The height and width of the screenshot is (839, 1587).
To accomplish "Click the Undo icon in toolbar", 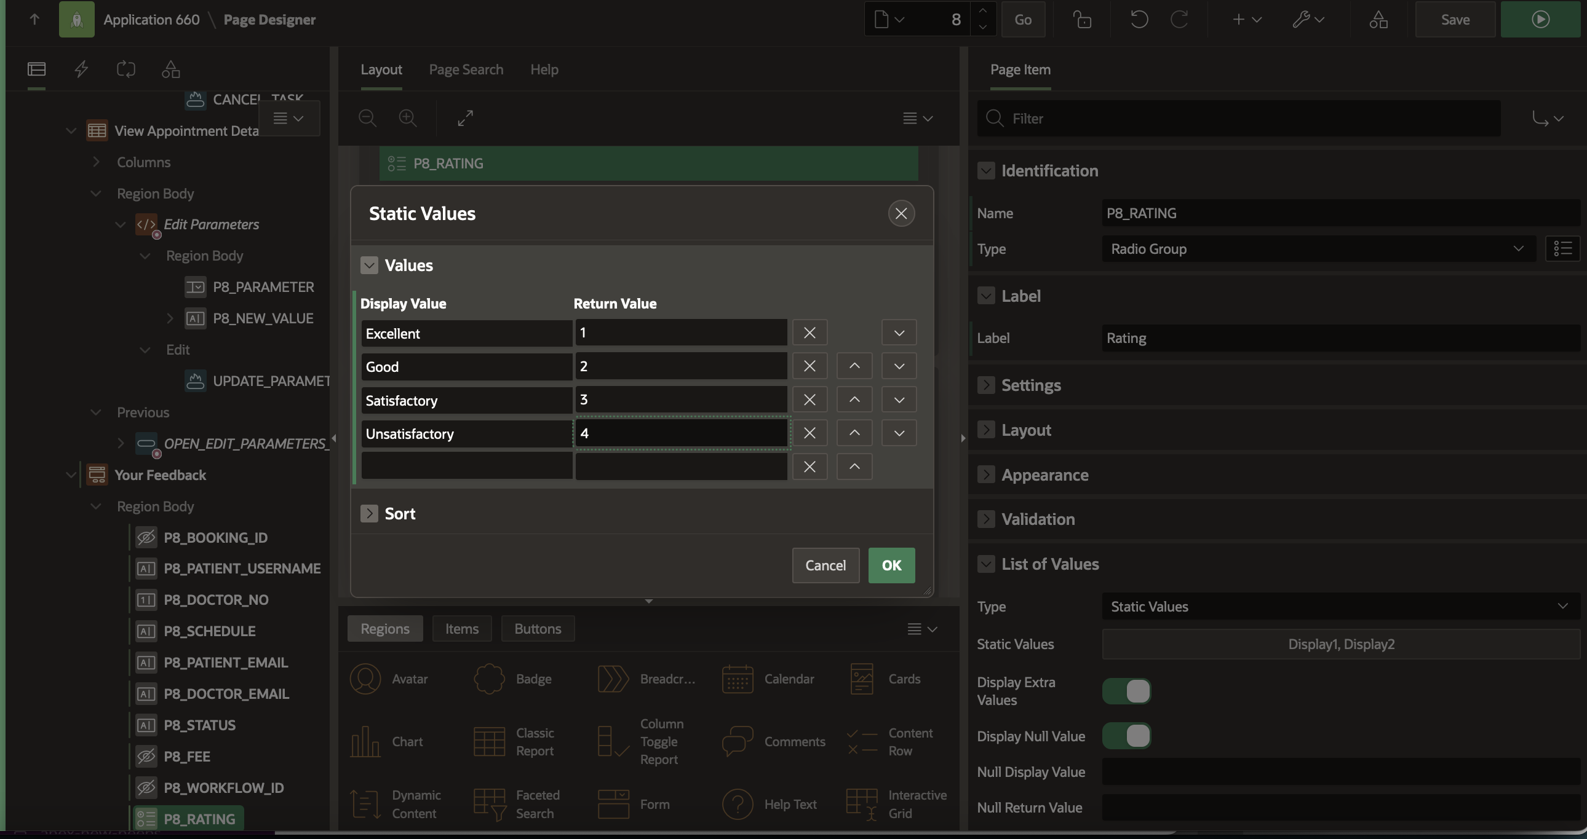I will [1139, 20].
